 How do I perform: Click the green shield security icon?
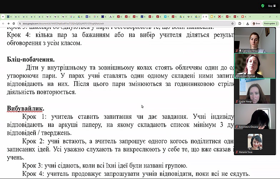(262, 6)
